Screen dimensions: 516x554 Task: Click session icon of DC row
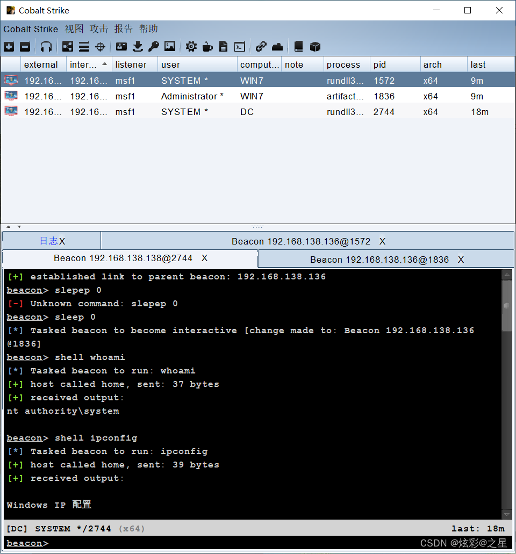pyautogui.click(x=11, y=111)
